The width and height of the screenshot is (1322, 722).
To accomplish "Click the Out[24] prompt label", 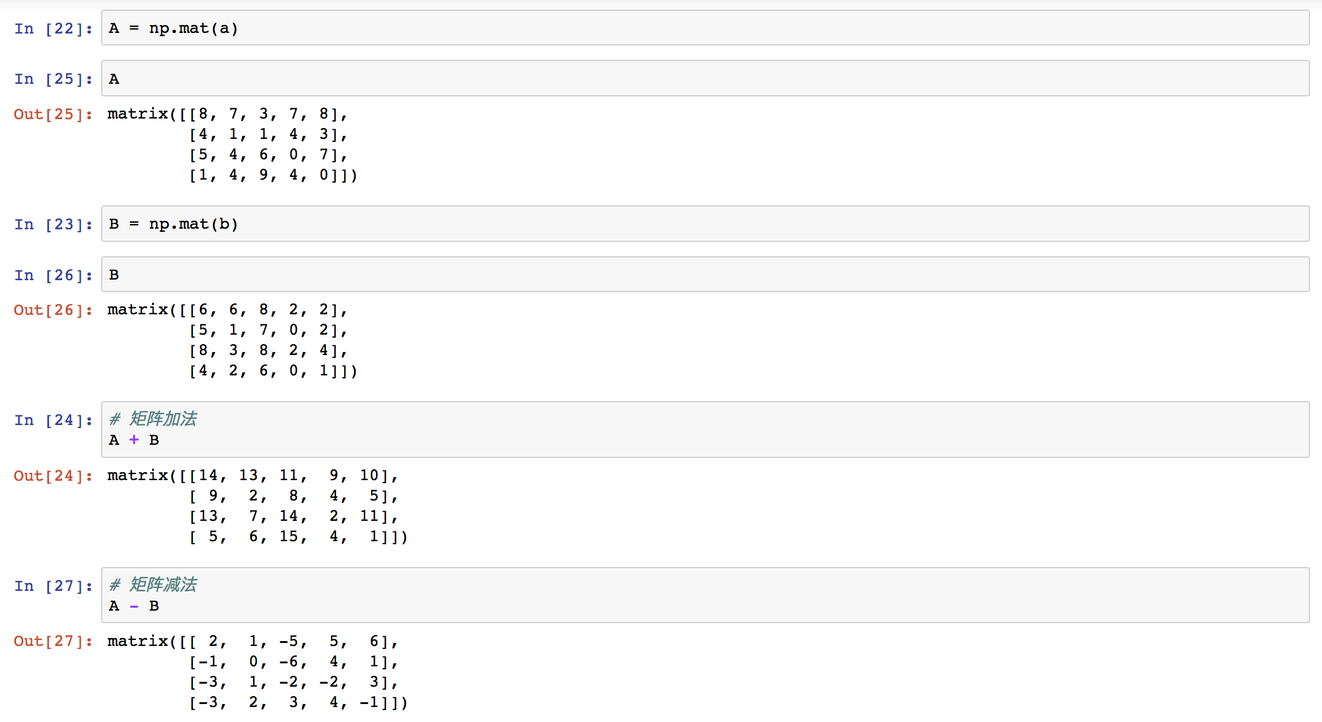I will pos(54,476).
